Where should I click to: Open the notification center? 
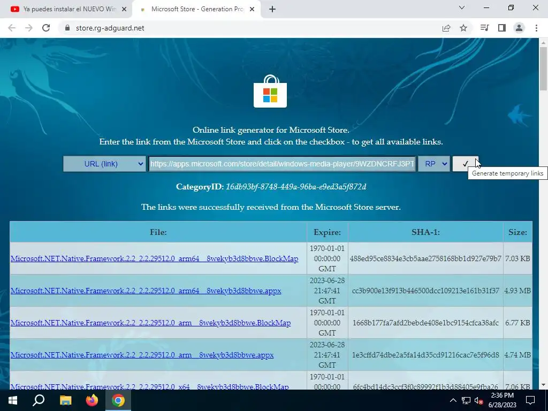[x=530, y=400]
